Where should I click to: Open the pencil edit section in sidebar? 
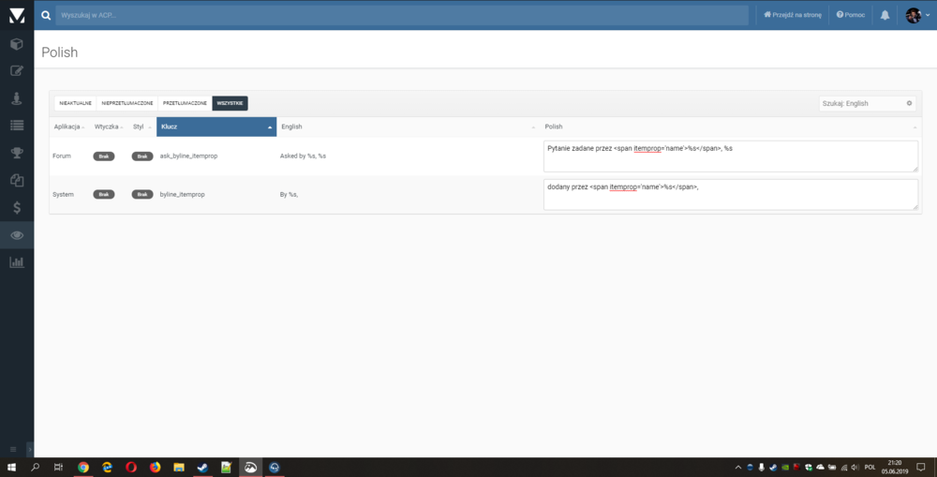click(x=17, y=71)
